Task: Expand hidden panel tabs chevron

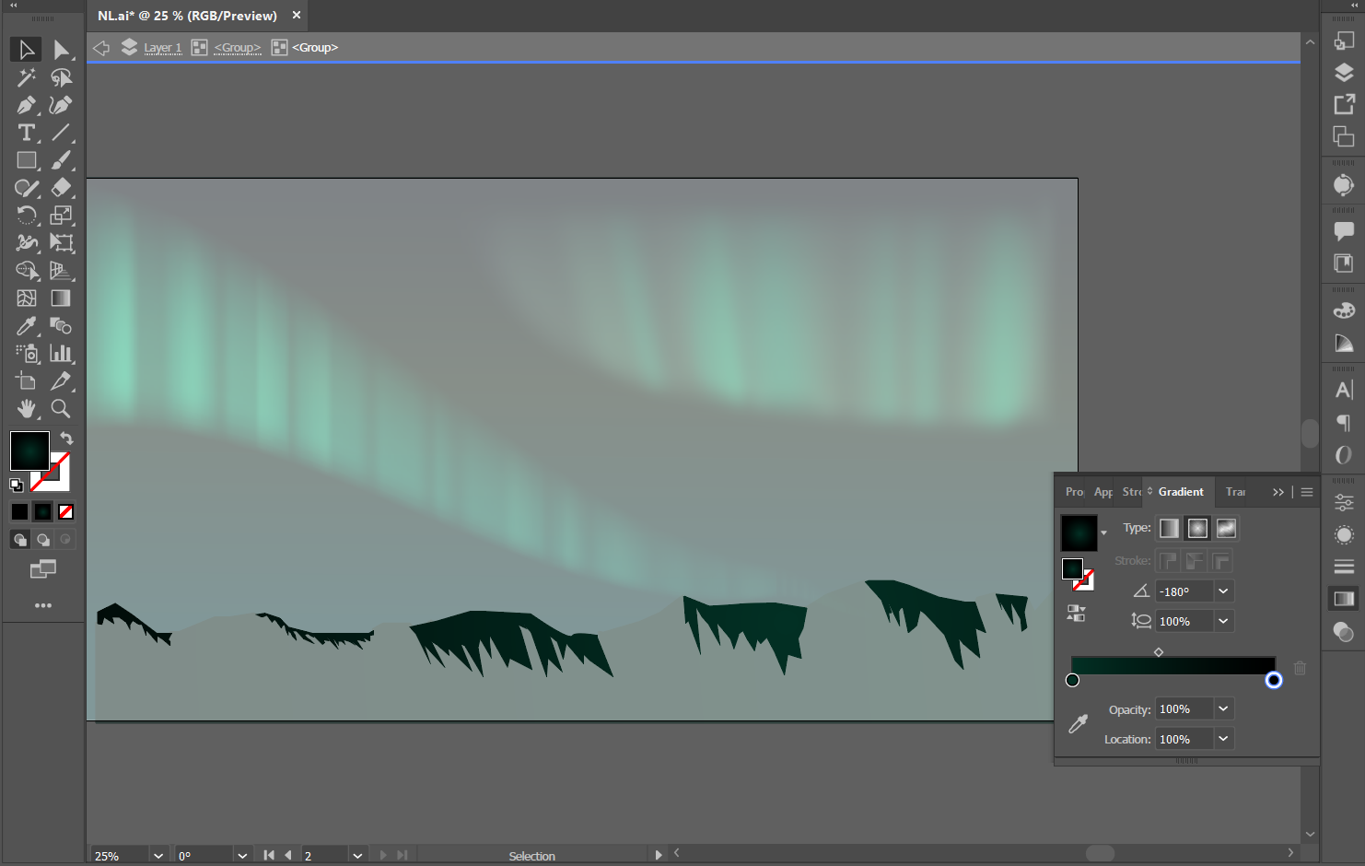Action: point(1278,492)
